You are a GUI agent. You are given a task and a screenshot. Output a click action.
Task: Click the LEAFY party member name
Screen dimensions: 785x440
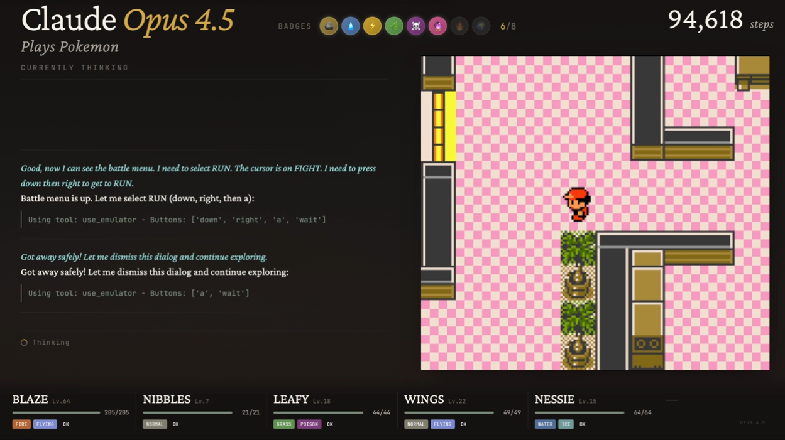(291, 400)
